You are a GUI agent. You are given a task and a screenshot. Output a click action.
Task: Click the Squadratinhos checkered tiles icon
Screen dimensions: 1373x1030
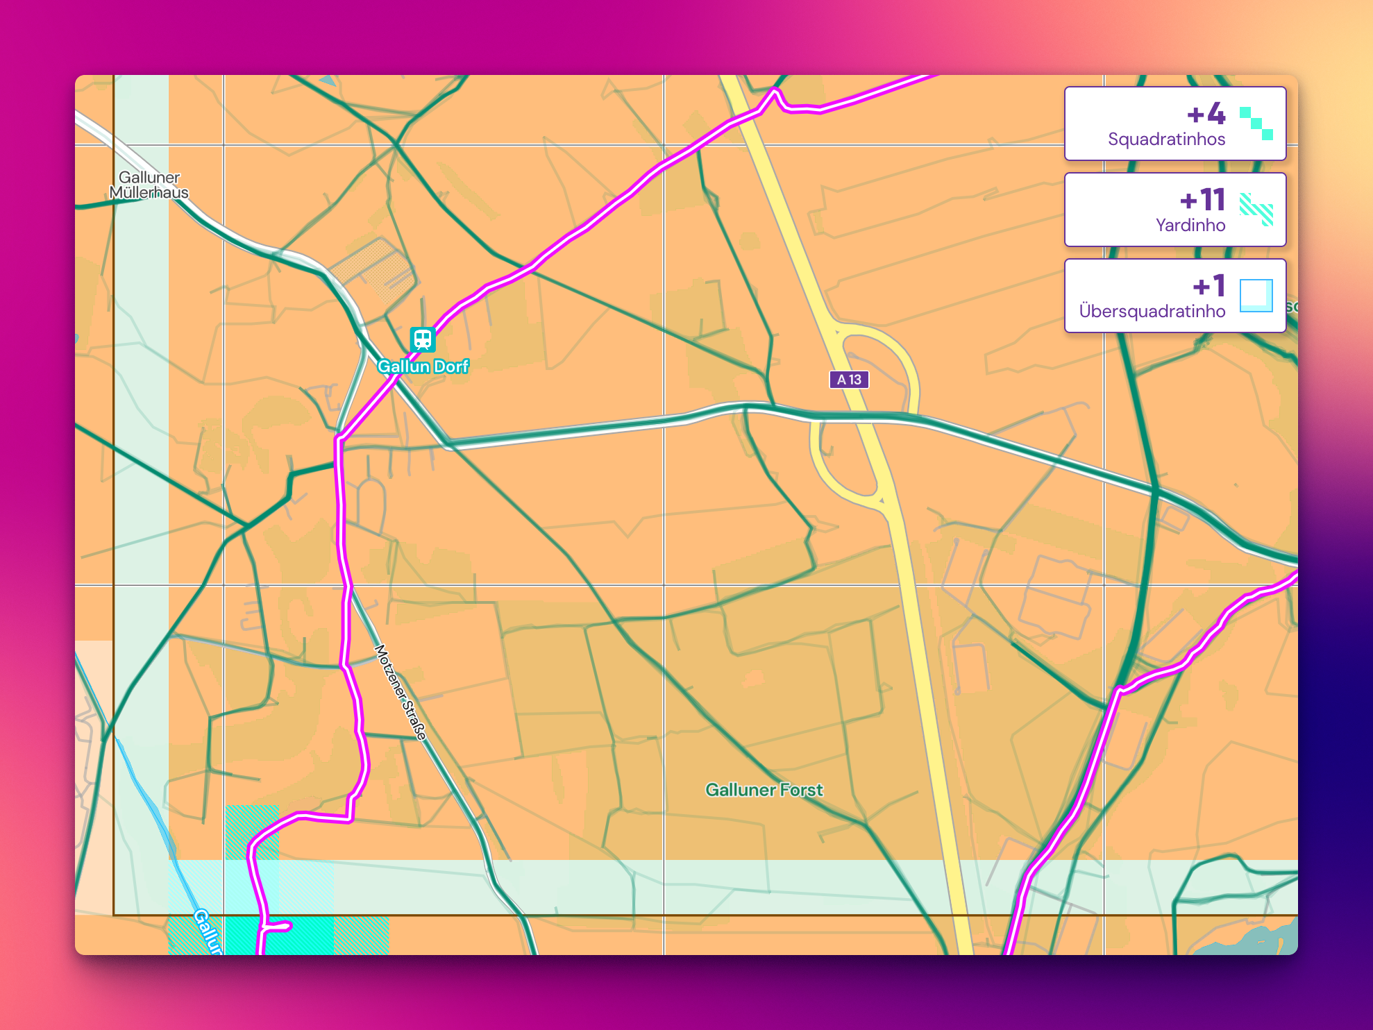(1256, 124)
